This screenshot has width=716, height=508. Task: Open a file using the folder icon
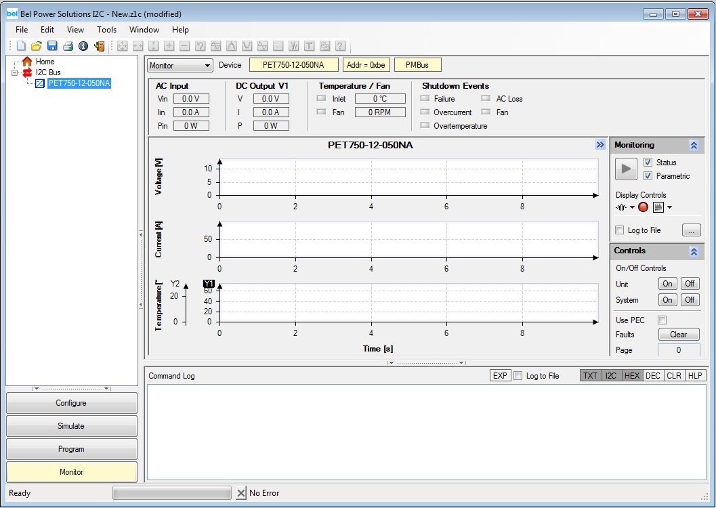click(37, 46)
